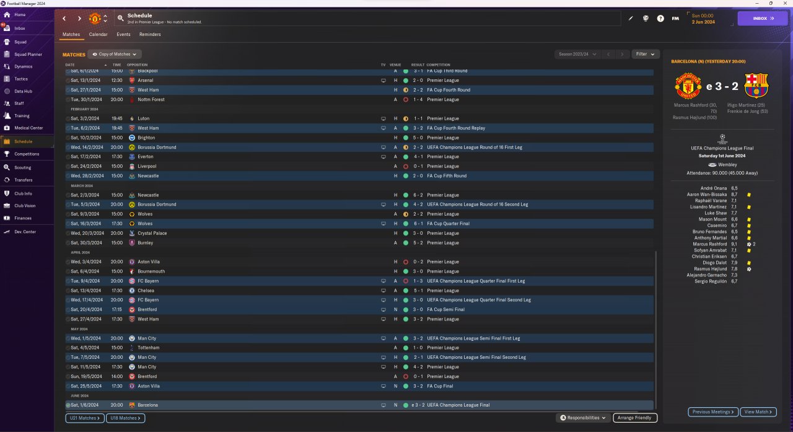This screenshot has width=793, height=432.
Task: Go to next season arrow
Action: [x=623, y=55]
